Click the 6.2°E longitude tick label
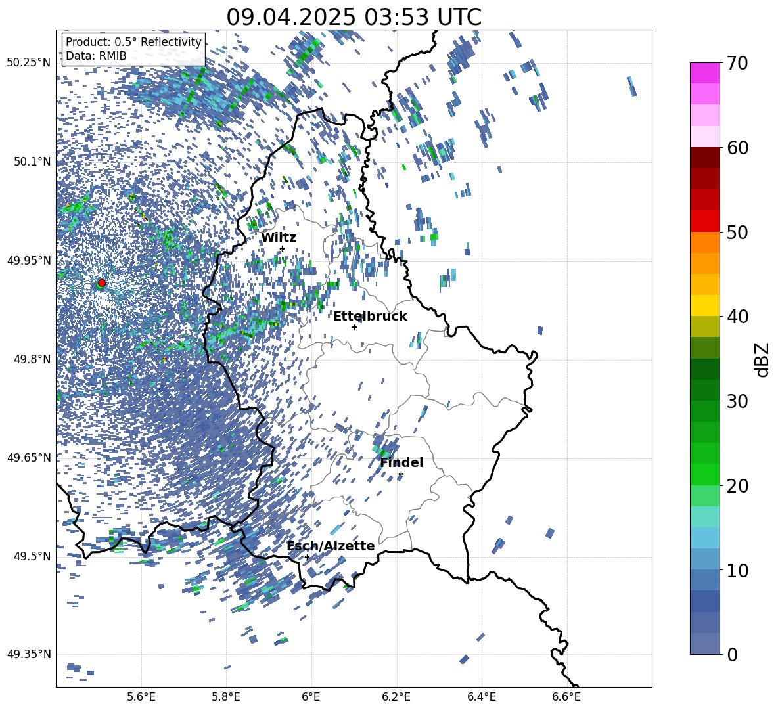 (396, 697)
